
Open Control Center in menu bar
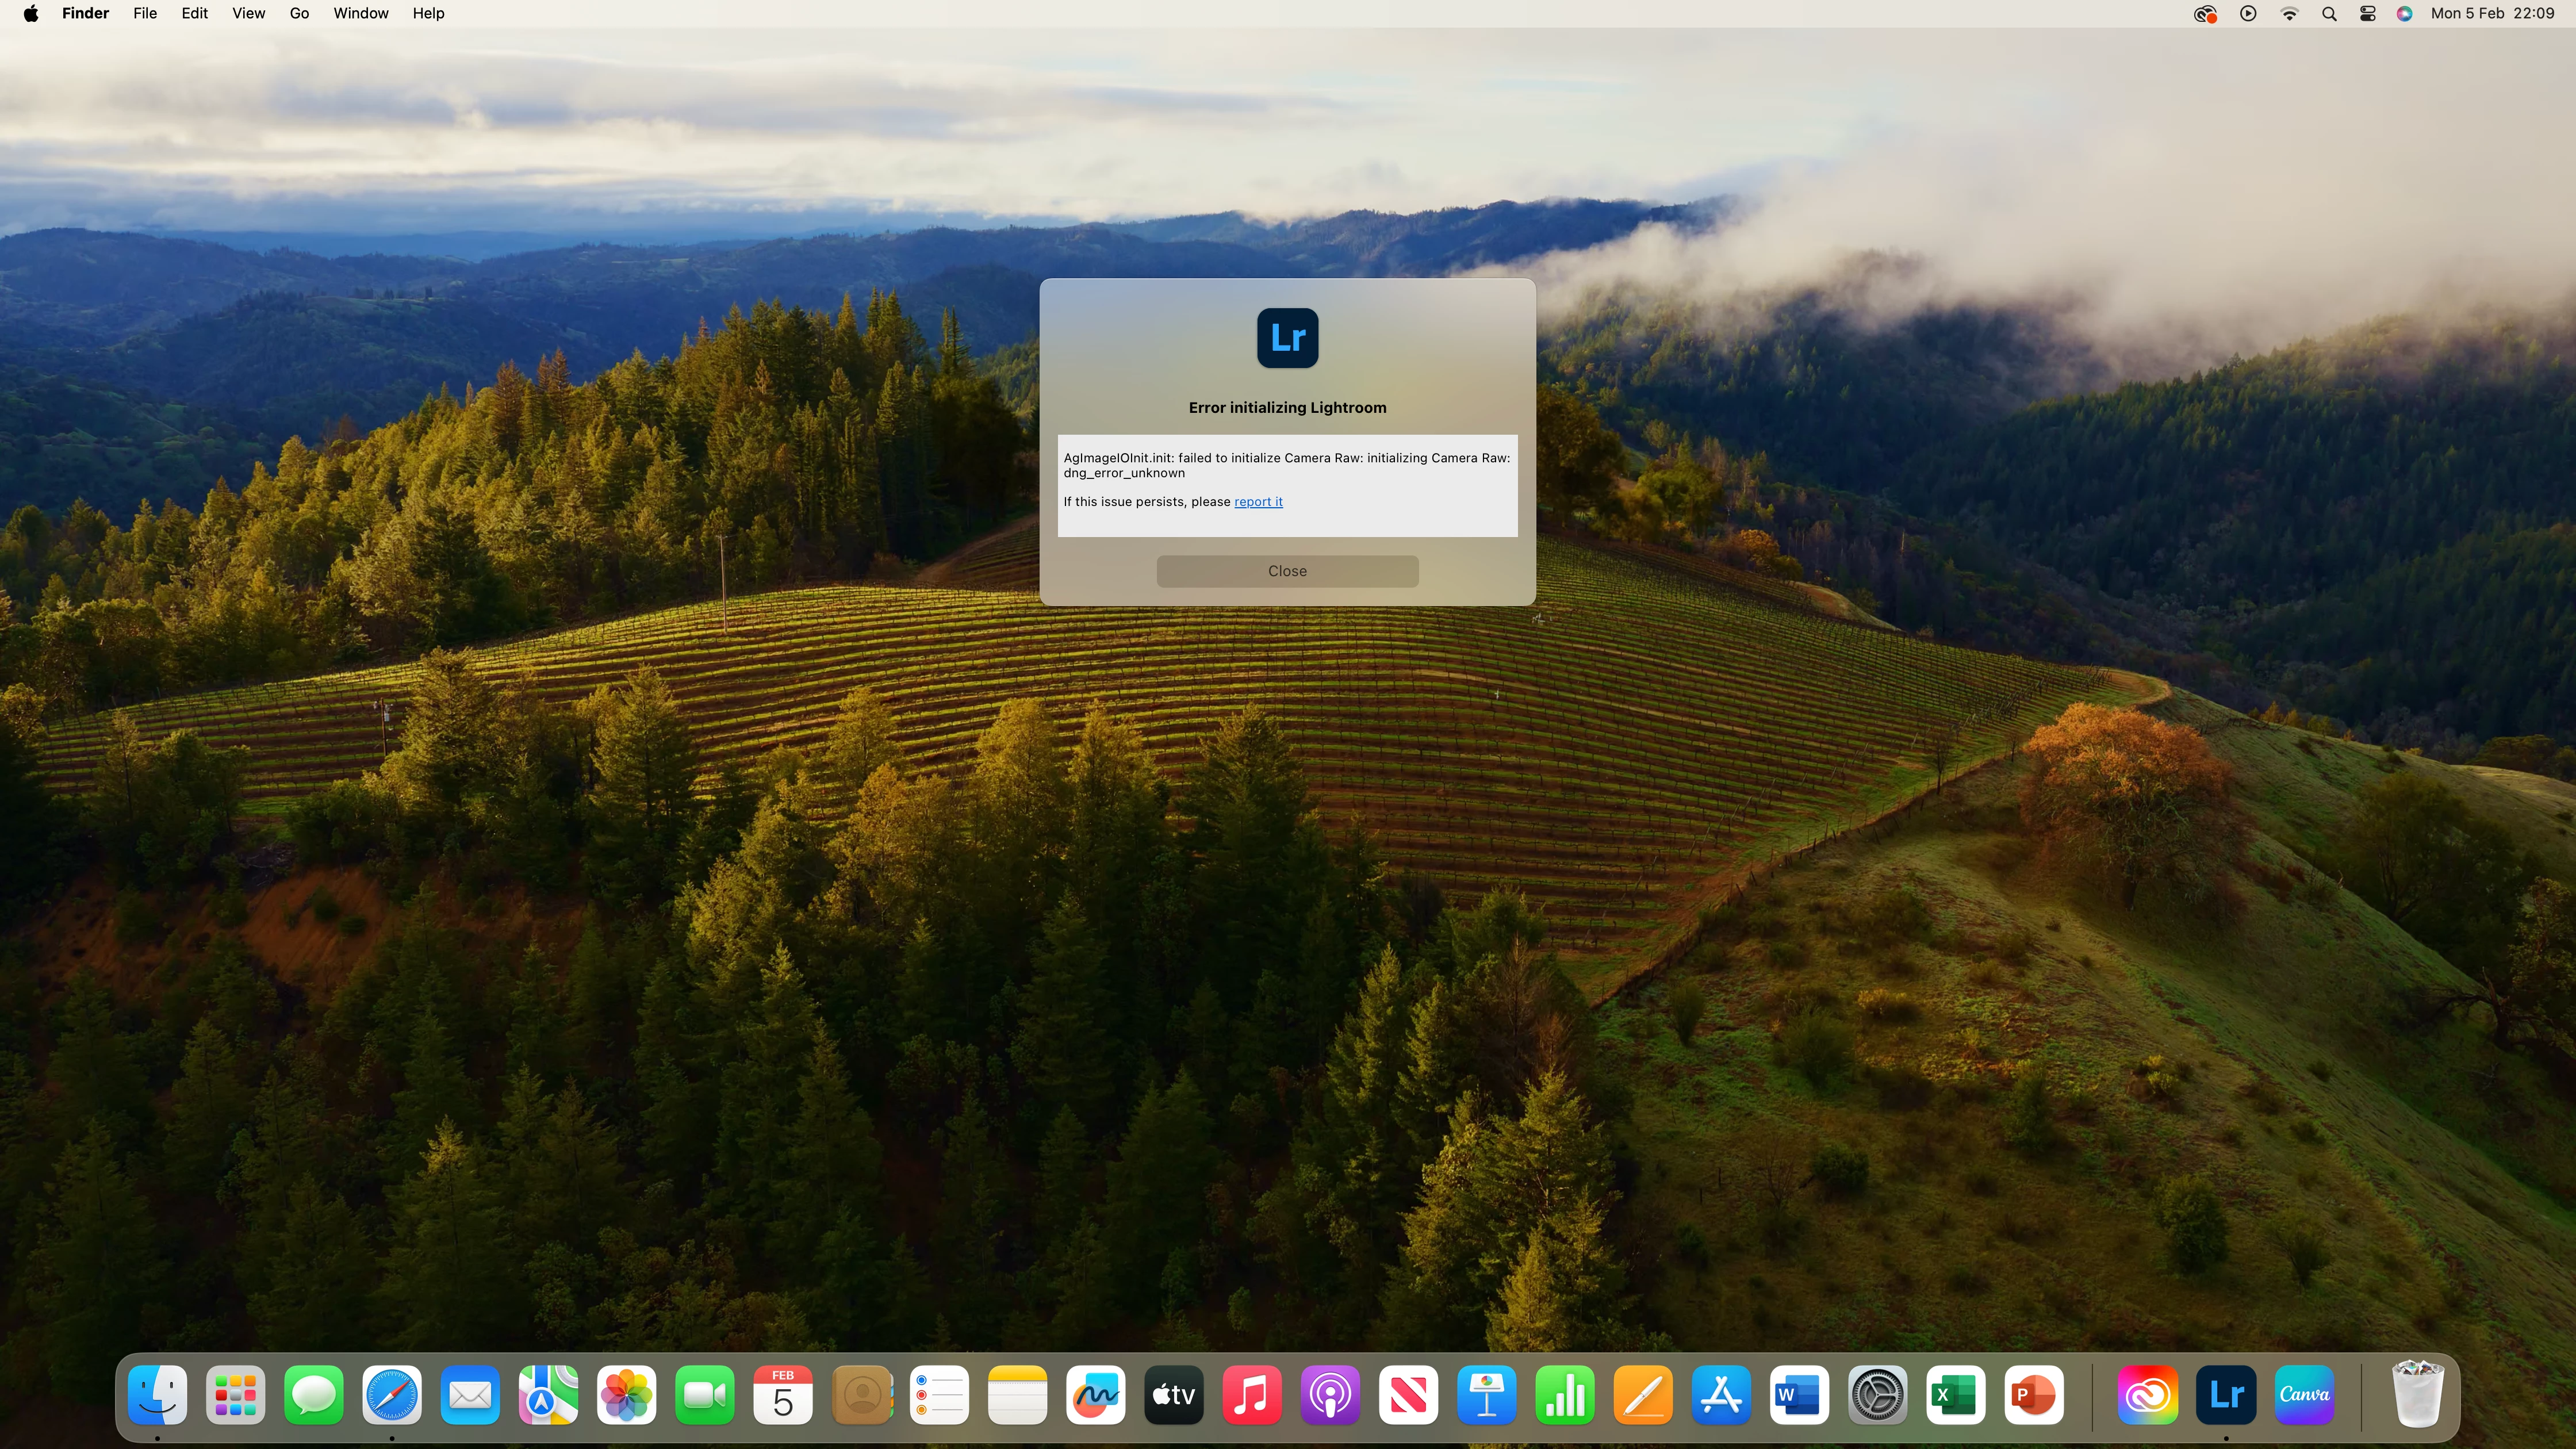coord(2367,13)
